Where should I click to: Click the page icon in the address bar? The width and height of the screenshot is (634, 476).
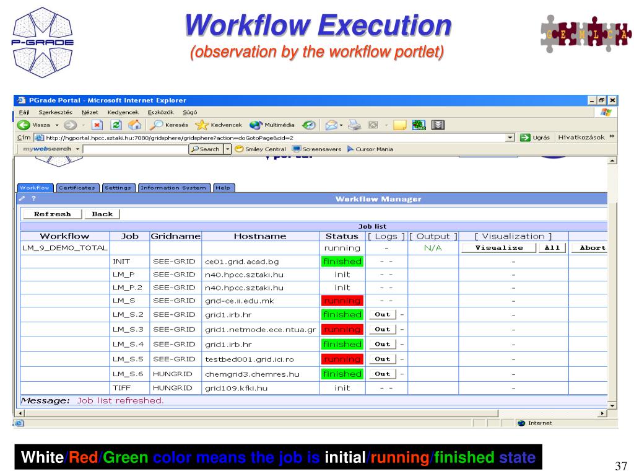click(39, 138)
